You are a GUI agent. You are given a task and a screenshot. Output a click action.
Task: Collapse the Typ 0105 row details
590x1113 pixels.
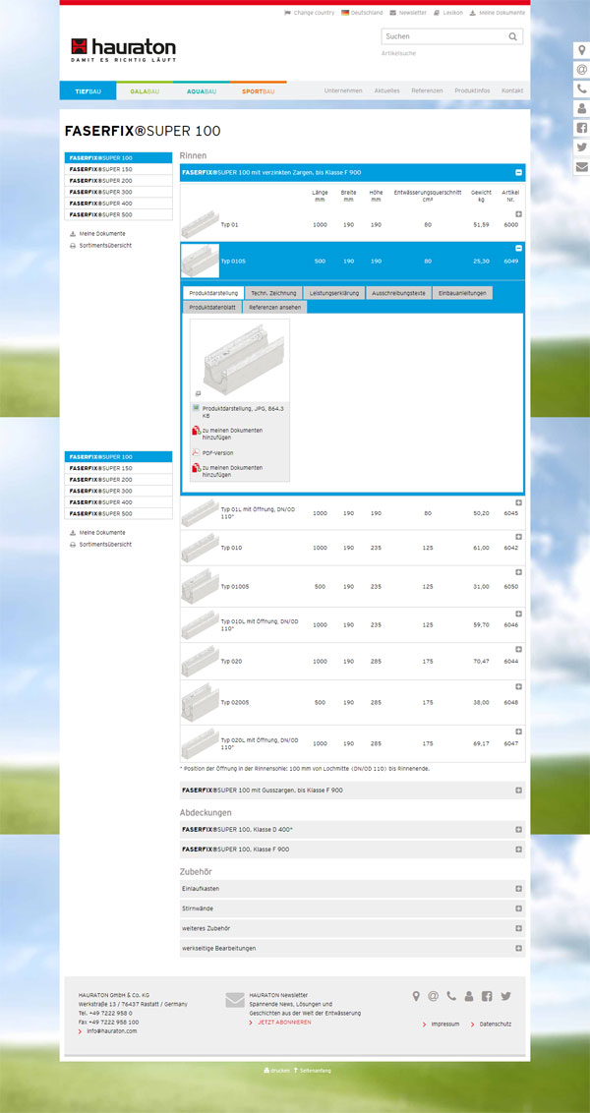[x=518, y=249]
